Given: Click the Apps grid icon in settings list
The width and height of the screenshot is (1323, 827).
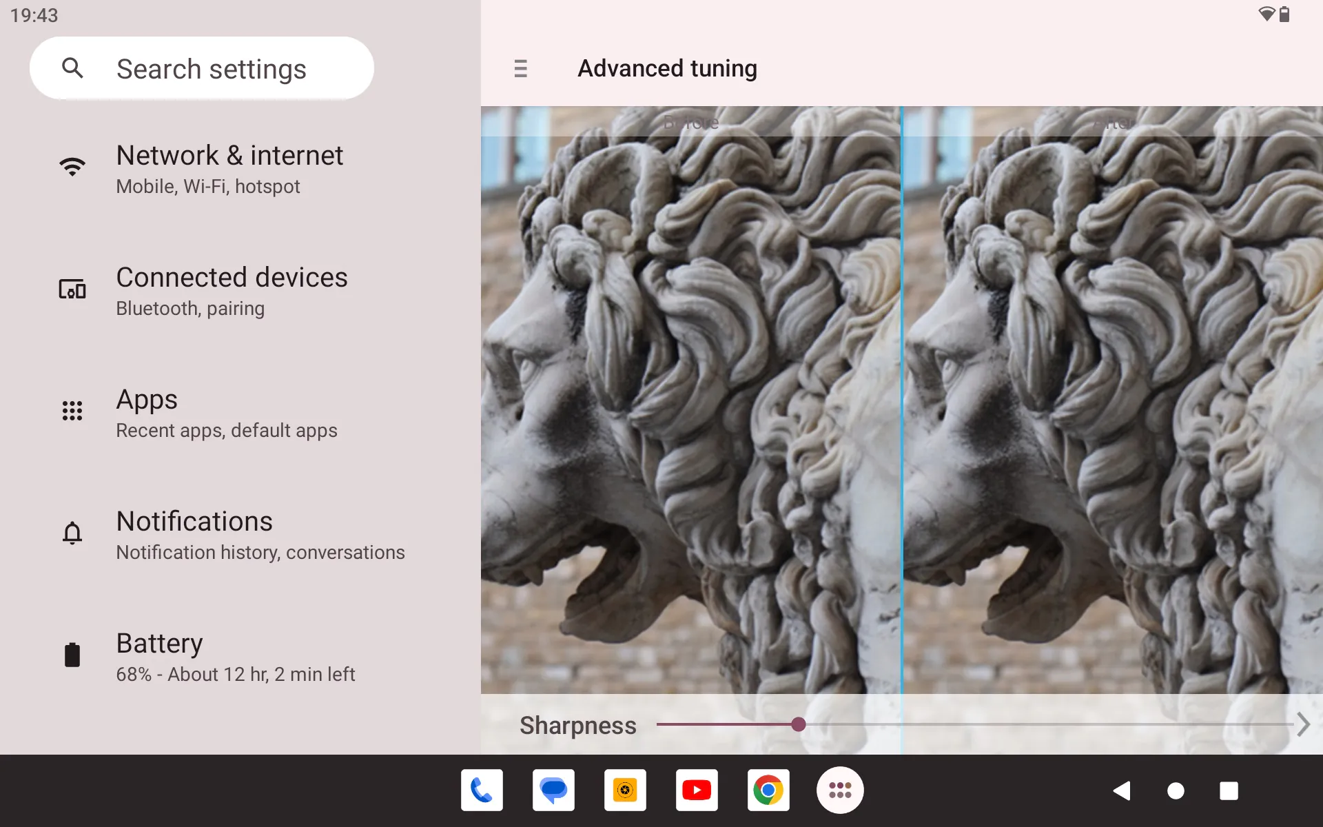Looking at the screenshot, I should pyautogui.click(x=72, y=411).
